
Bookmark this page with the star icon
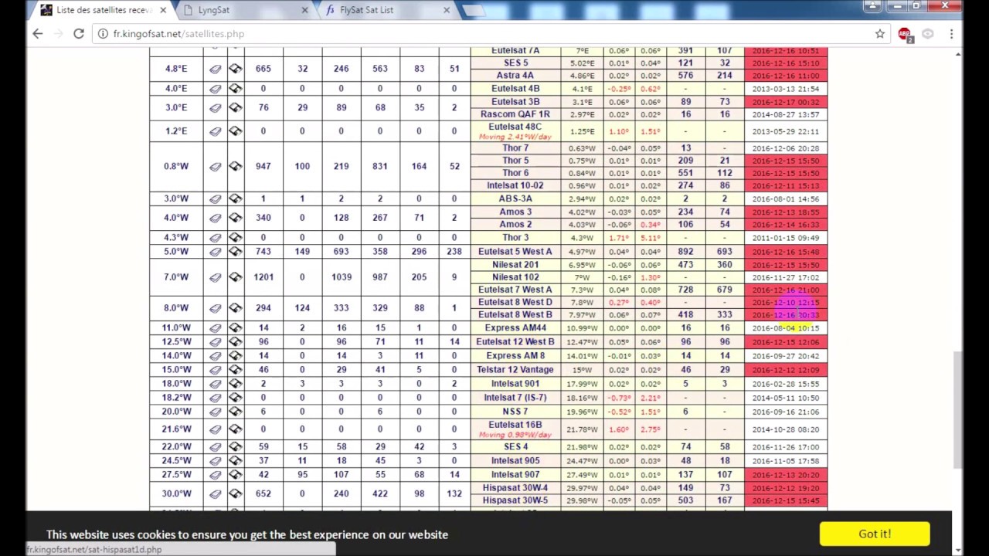click(879, 34)
